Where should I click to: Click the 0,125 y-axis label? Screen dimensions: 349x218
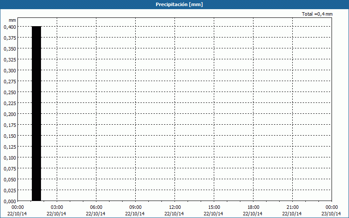10,147
